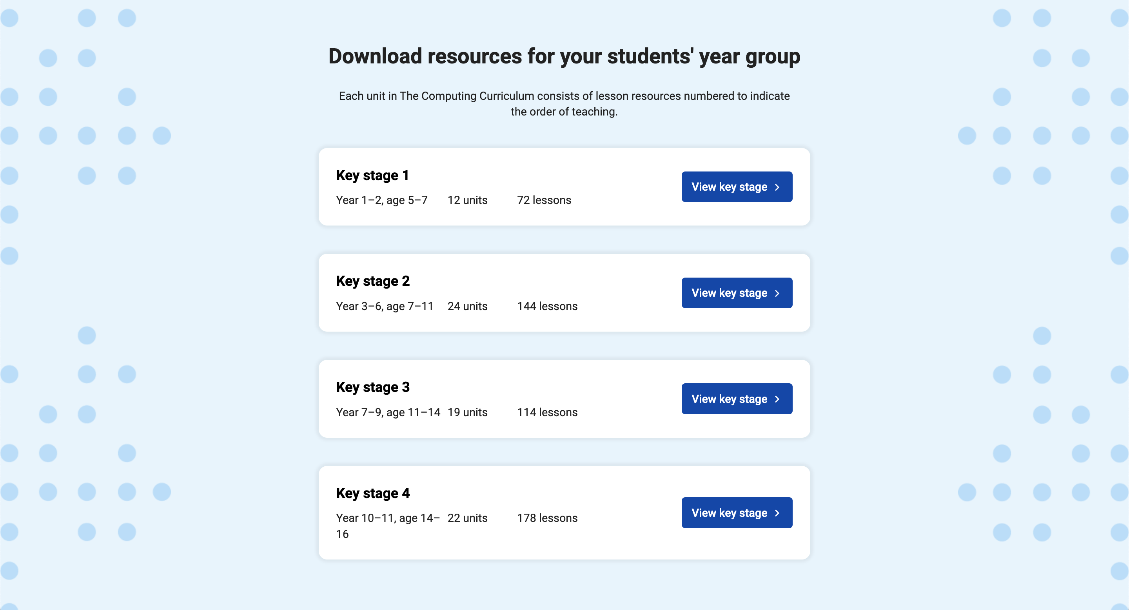The width and height of the screenshot is (1129, 610).
Task: Select the Key stage 1 heading
Action: pyautogui.click(x=372, y=175)
